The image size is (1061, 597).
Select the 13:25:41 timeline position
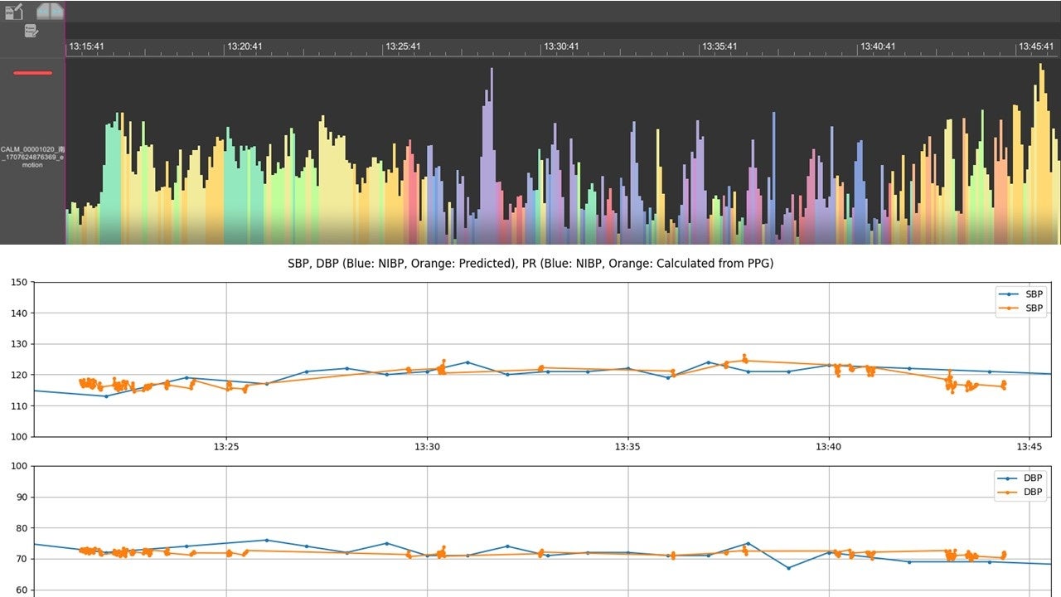tap(403, 47)
